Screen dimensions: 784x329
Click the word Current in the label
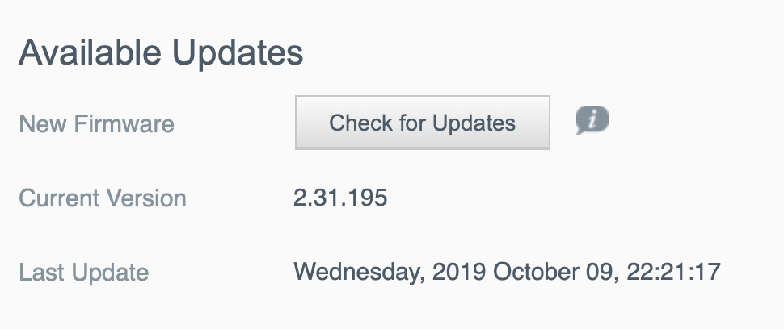59,198
